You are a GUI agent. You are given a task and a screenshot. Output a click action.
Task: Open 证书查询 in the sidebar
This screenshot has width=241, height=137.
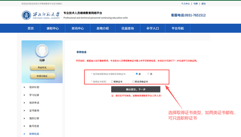point(34,111)
